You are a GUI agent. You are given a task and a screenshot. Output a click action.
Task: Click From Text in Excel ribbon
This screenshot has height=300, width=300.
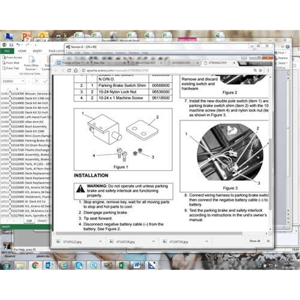pyautogui.click(x=11, y=68)
